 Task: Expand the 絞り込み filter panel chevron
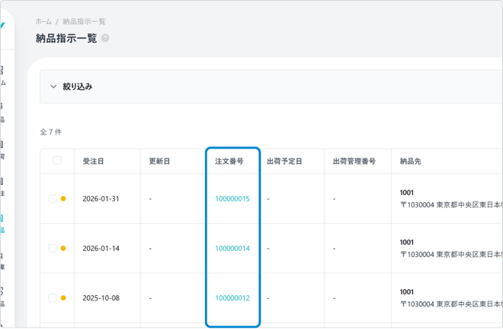(x=53, y=86)
